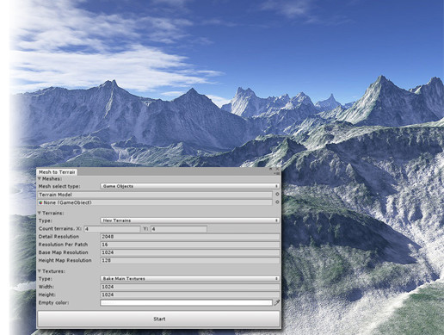
Task: Open the Textures Type dropdown
Action: click(189, 279)
